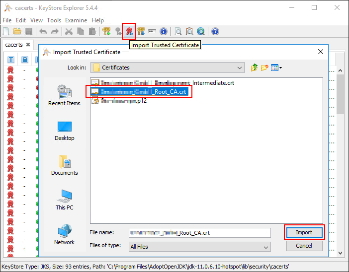Screen dimensions: 349x272
Task: Click the Cancel button
Action: pyautogui.click(x=304, y=246)
